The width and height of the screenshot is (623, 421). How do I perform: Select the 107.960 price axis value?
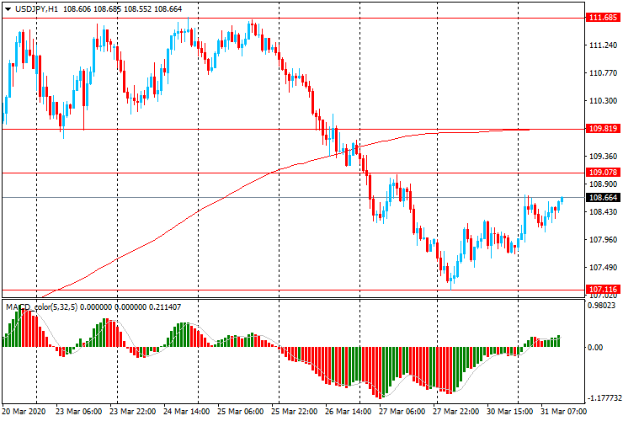603,240
